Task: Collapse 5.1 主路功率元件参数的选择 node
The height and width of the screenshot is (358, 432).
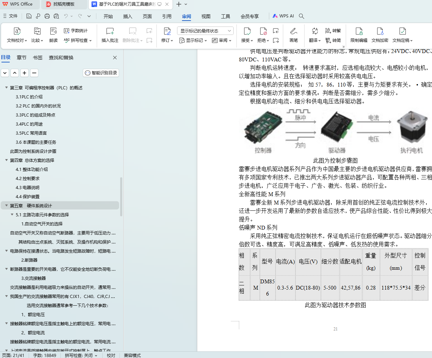Action: pos(12,215)
